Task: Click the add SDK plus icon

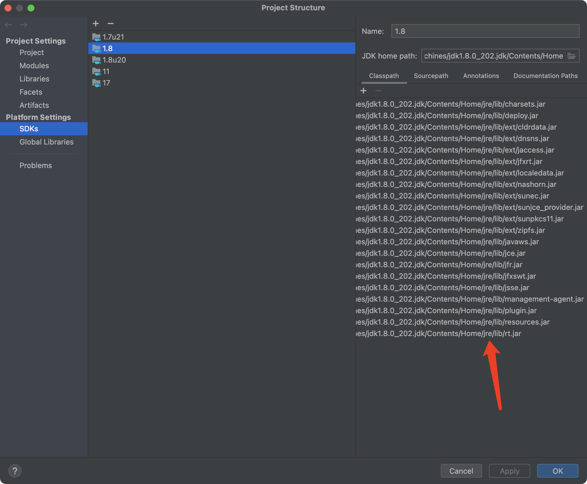Action: [96, 23]
